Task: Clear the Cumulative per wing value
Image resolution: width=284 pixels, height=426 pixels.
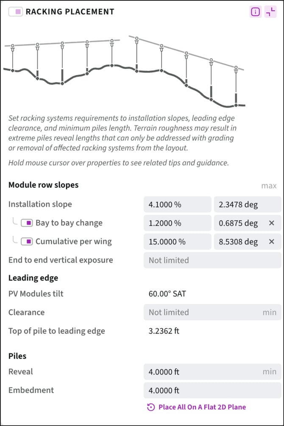Action: tap(272, 242)
